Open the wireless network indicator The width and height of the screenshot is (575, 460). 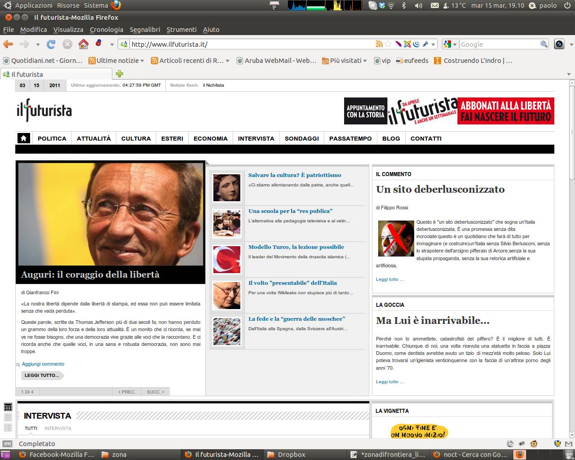[391, 5]
